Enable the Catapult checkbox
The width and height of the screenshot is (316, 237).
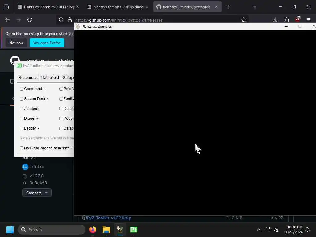coord(61,128)
